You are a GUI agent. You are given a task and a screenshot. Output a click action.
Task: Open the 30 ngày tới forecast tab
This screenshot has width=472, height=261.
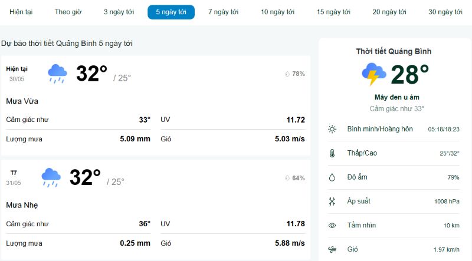(x=445, y=12)
